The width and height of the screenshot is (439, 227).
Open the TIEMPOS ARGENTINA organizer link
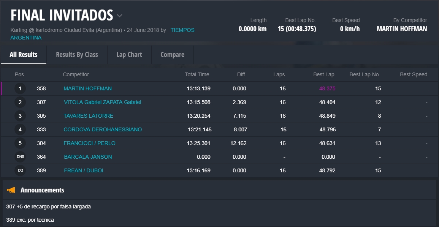click(182, 30)
